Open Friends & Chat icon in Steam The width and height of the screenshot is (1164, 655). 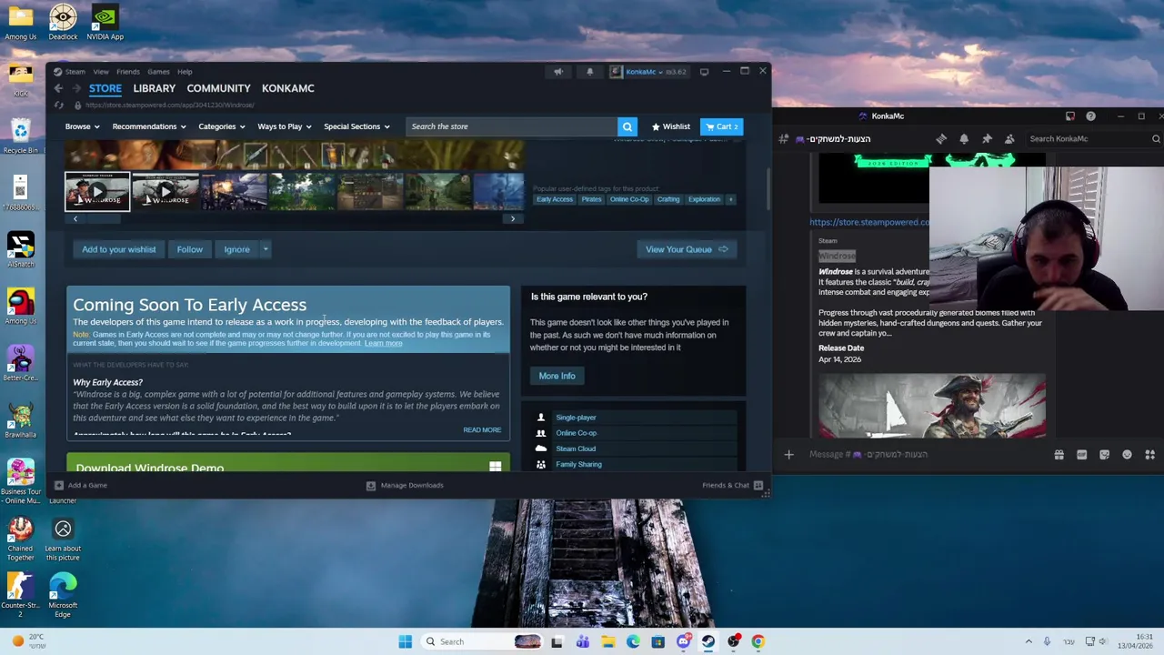758,485
